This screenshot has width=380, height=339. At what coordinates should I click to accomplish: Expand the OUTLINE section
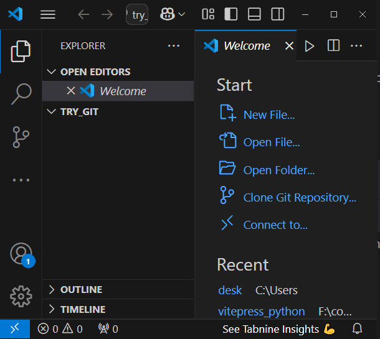tap(81, 289)
